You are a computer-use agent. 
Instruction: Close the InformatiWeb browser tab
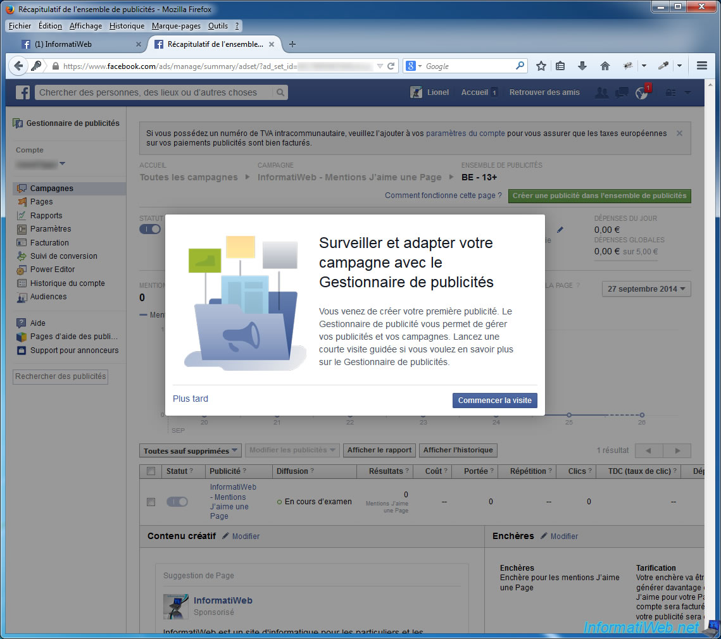(139, 44)
